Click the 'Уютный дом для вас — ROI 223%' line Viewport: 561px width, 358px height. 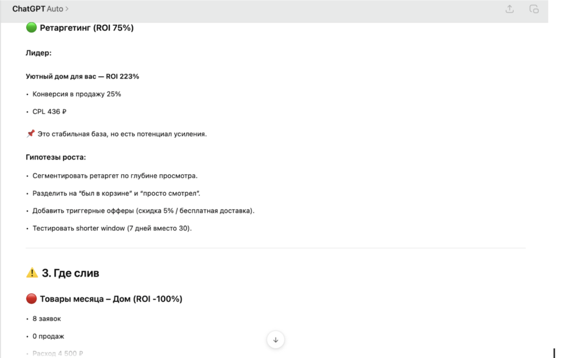pyautogui.click(x=82, y=76)
